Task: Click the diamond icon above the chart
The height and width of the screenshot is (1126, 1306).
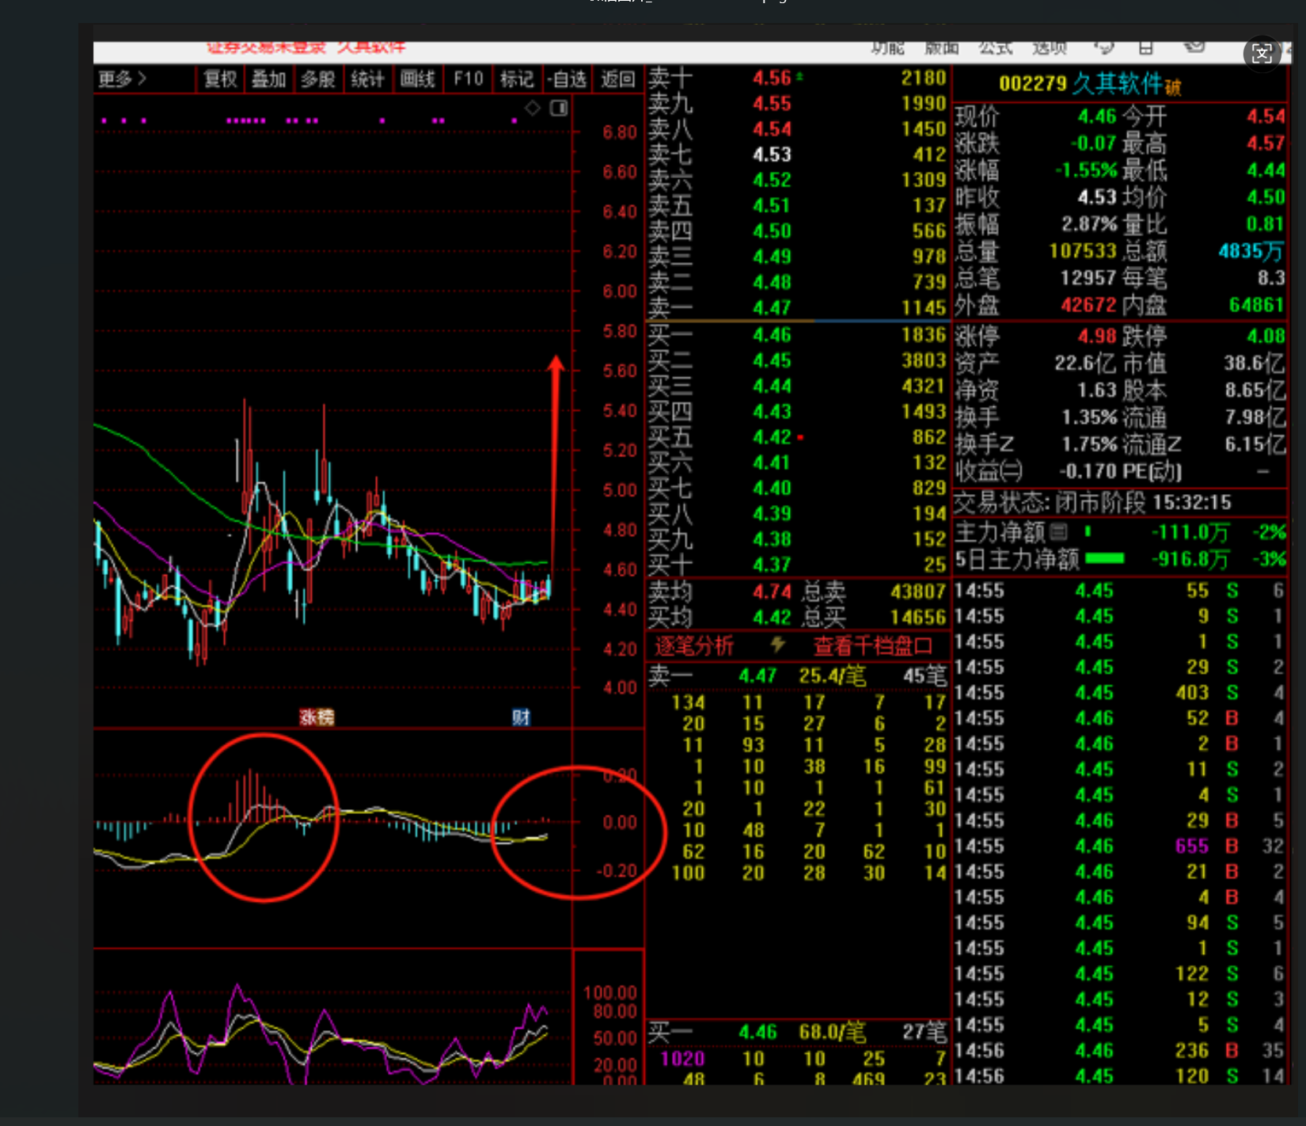Action: point(533,108)
